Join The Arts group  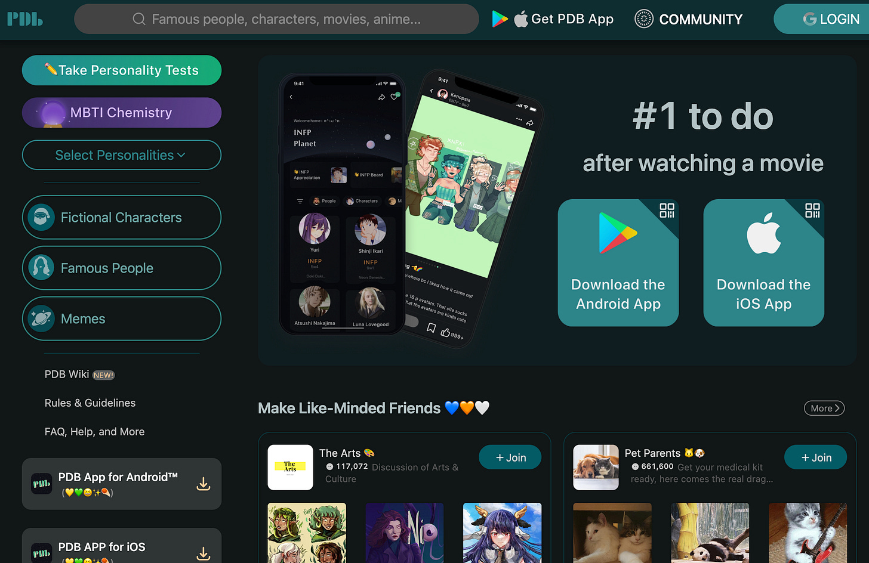tap(510, 457)
